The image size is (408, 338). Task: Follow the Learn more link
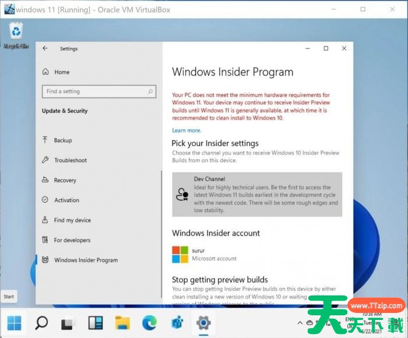coord(187,131)
